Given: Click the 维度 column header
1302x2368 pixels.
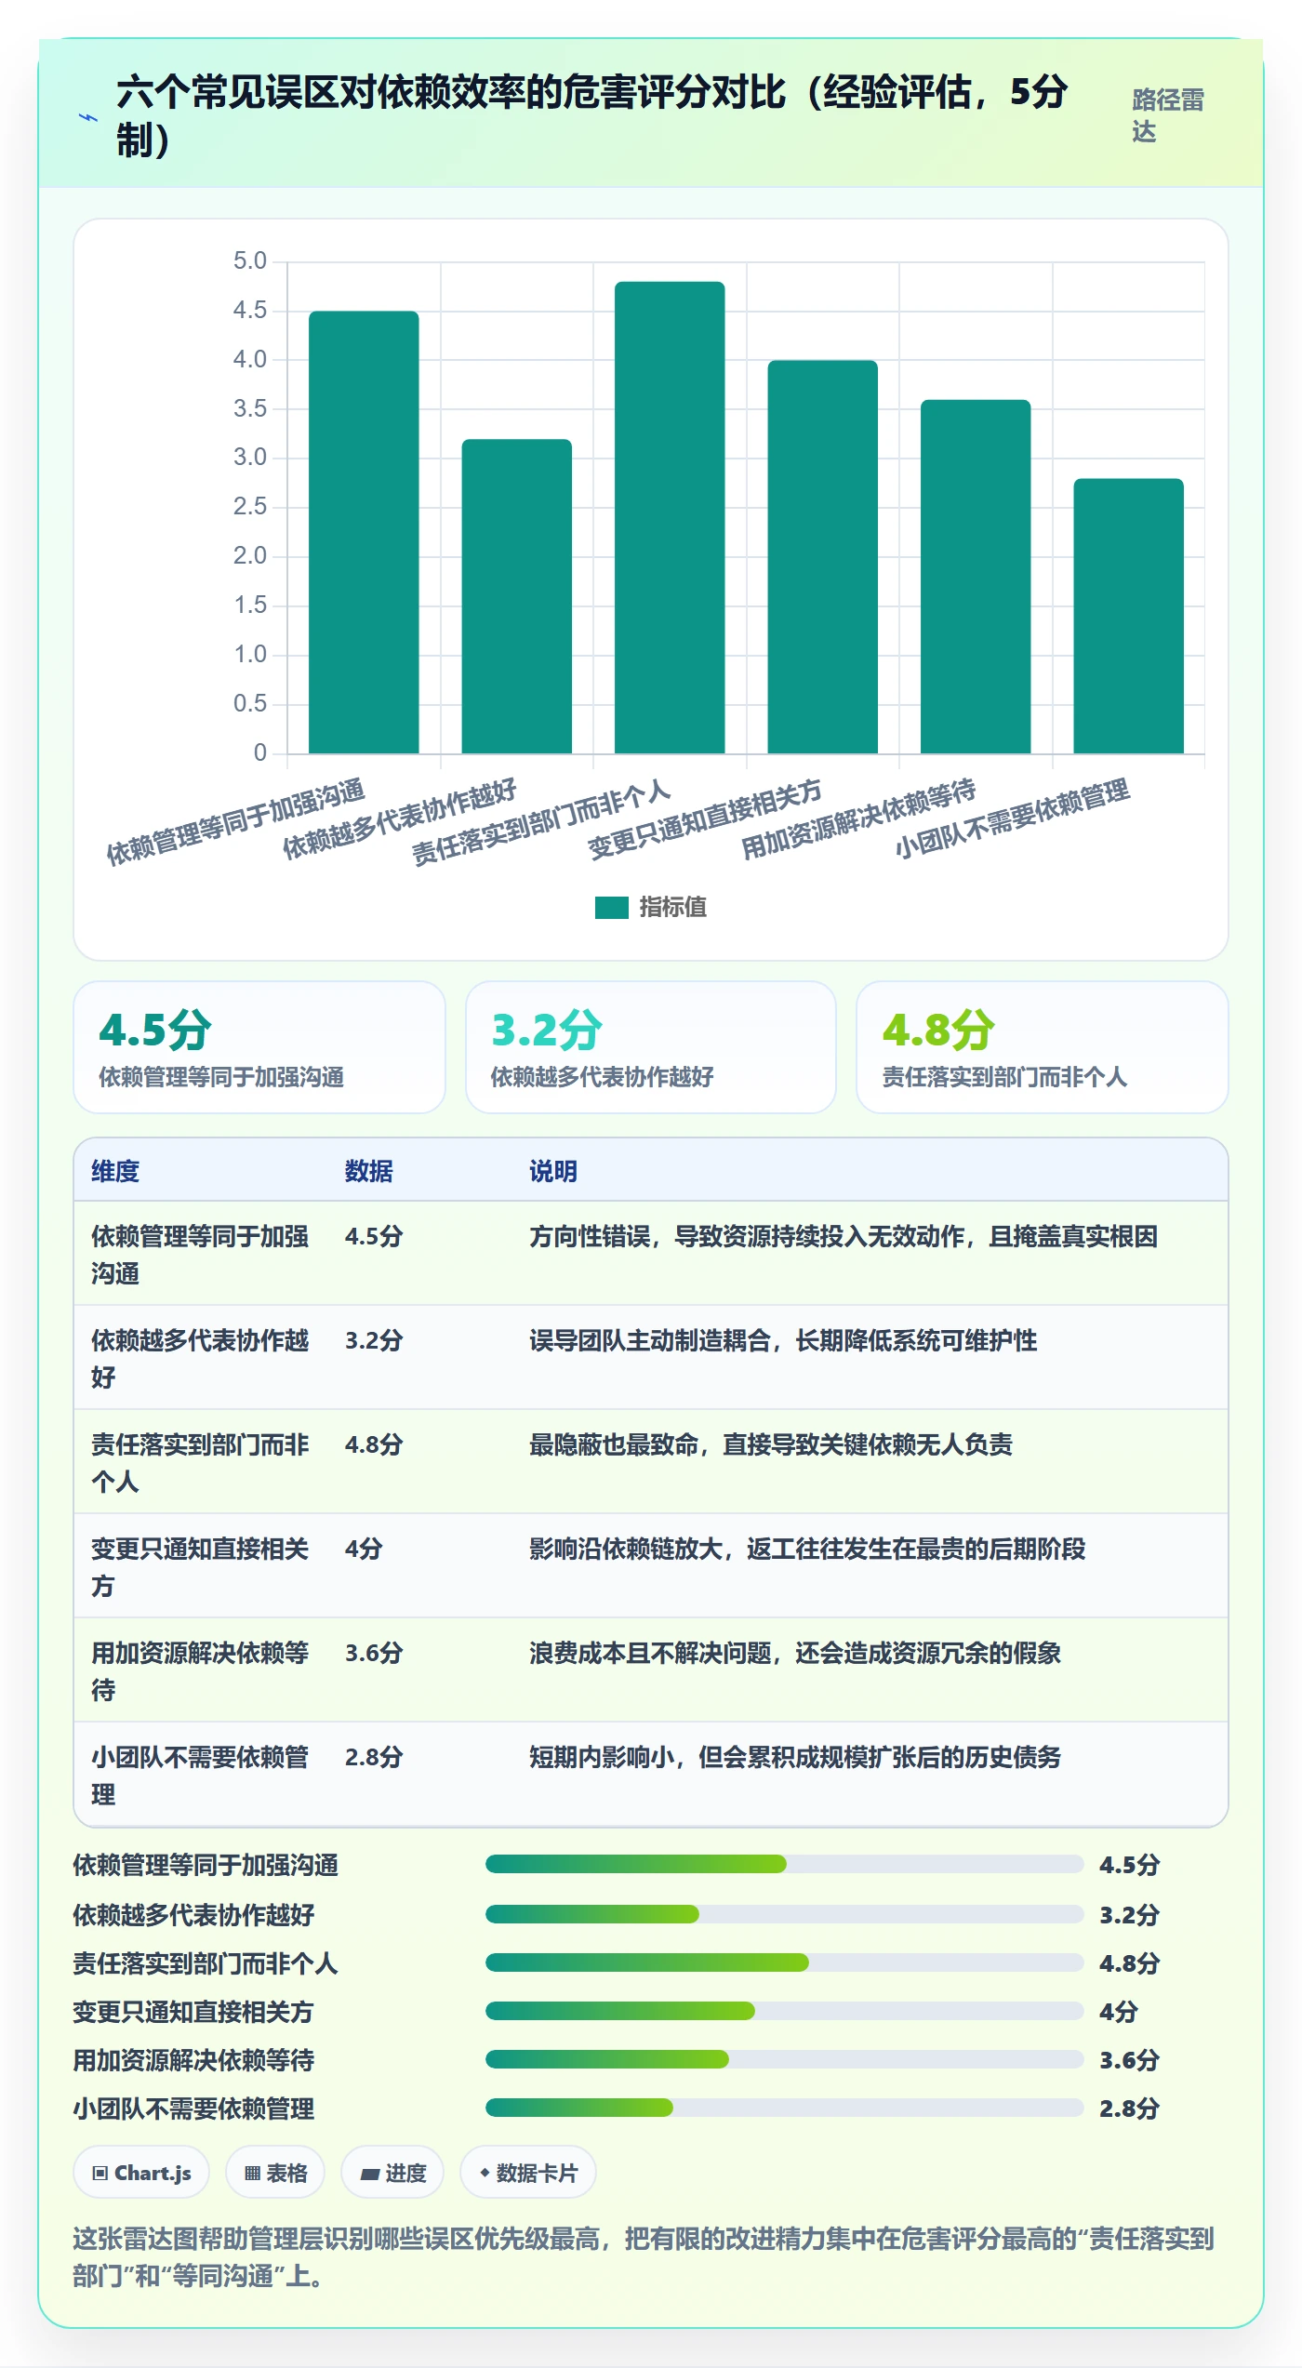Looking at the screenshot, I should [115, 1171].
